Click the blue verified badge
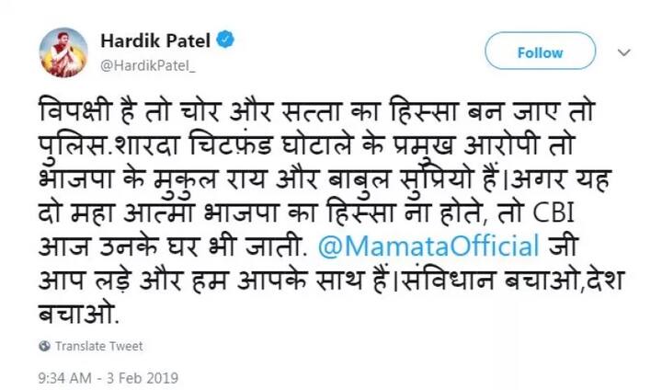662x390 pixels. coord(225,40)
